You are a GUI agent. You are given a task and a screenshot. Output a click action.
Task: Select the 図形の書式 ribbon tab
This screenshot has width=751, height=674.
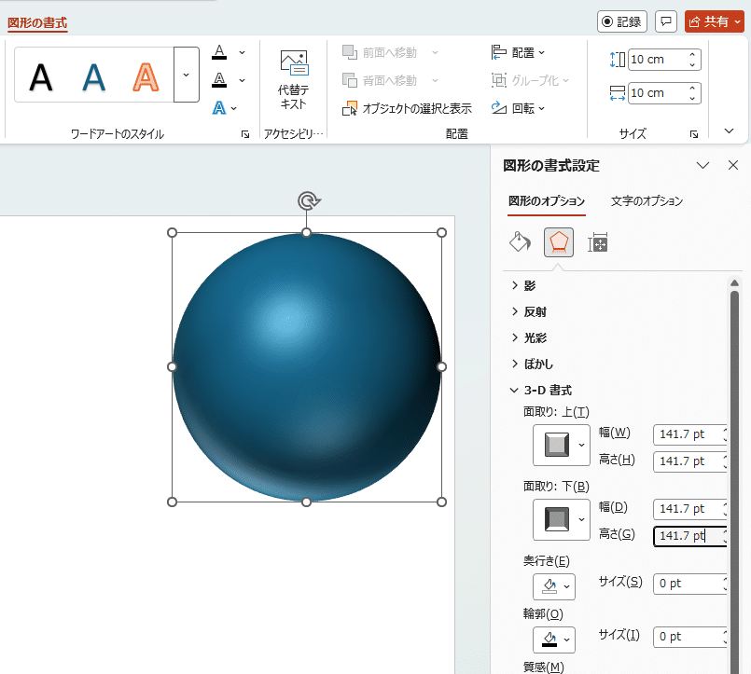pos(37,23)
